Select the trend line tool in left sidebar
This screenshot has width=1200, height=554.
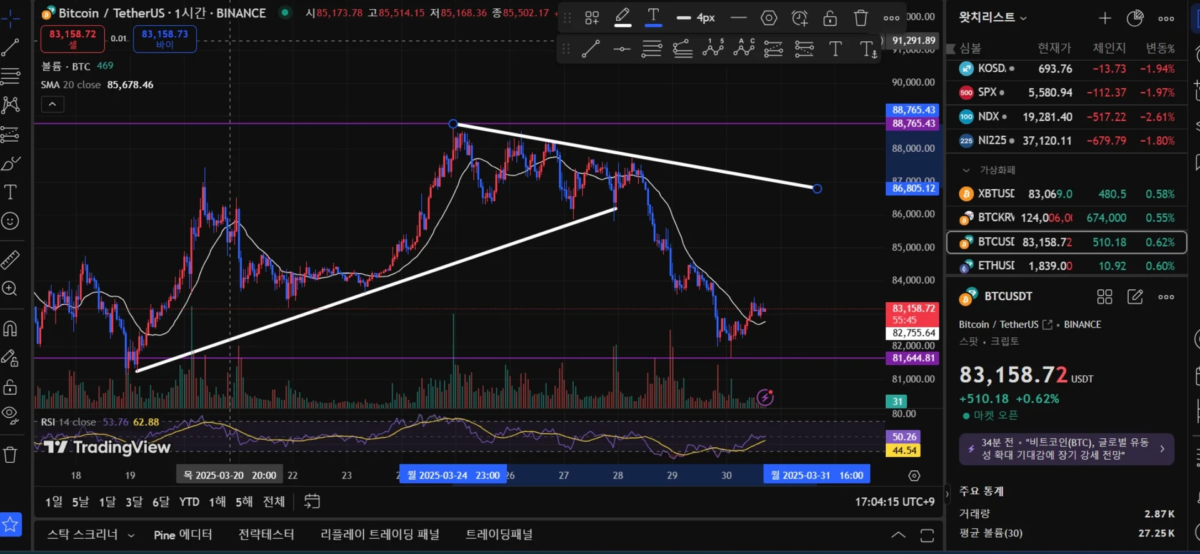(x=11, y=47)
